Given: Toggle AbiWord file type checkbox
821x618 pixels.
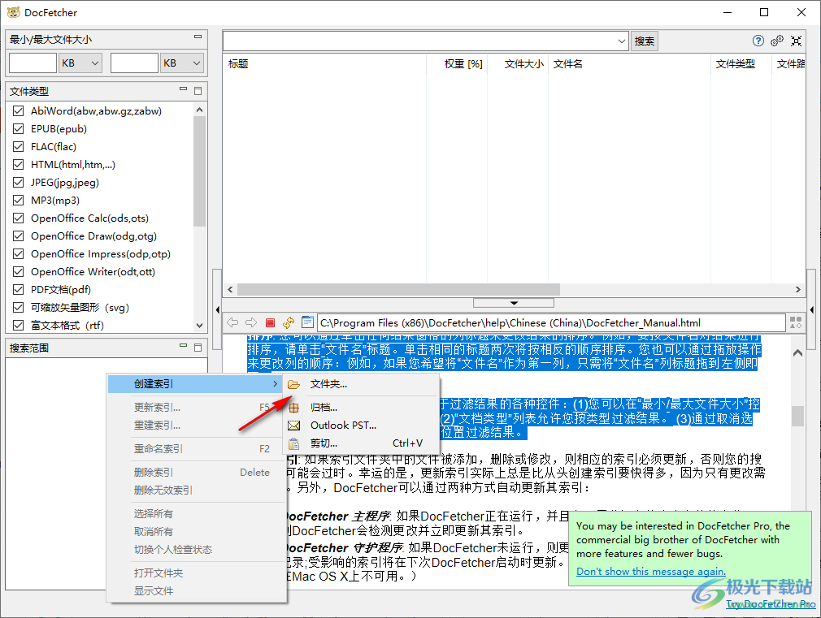Looking at the screenshot, I should [x=19, y=111].
